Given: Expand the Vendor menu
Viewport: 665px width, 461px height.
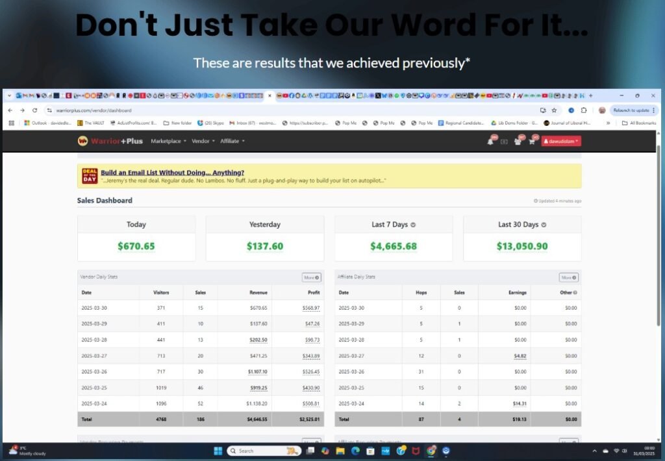Looking at the screenshot, I should [203, 142].
